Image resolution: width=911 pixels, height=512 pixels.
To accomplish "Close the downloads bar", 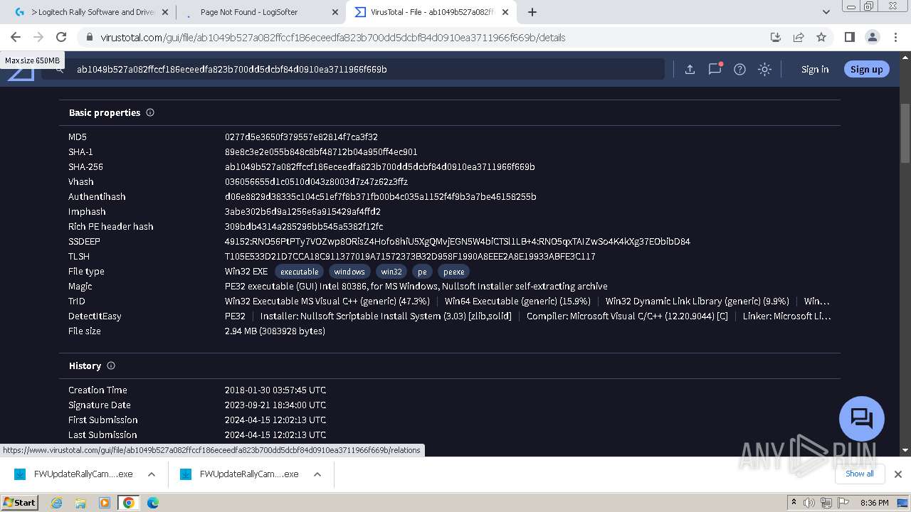I will coord(898,474).
